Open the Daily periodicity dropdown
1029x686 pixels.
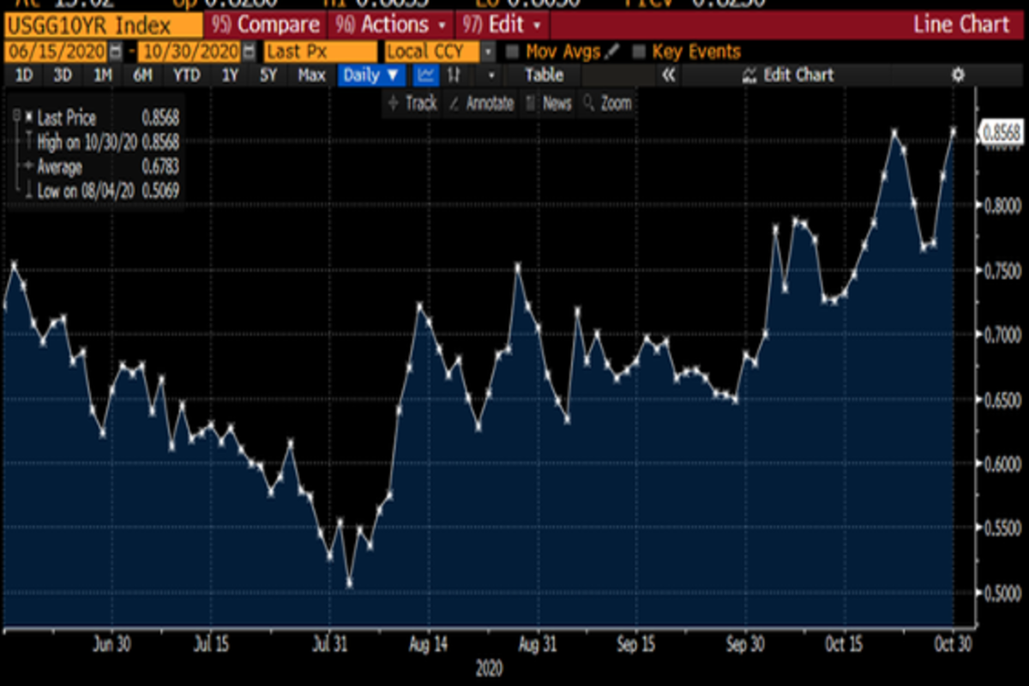coord(371,75)
